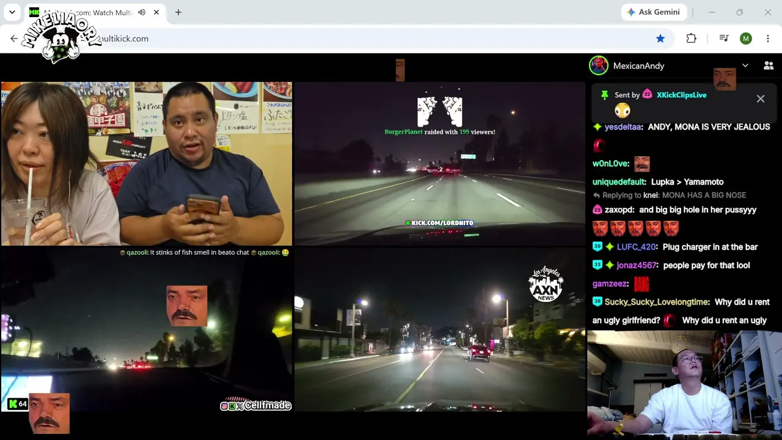
Task: Click the green verified badge beside yesdeltaa
Action: [x=597, y=127]
